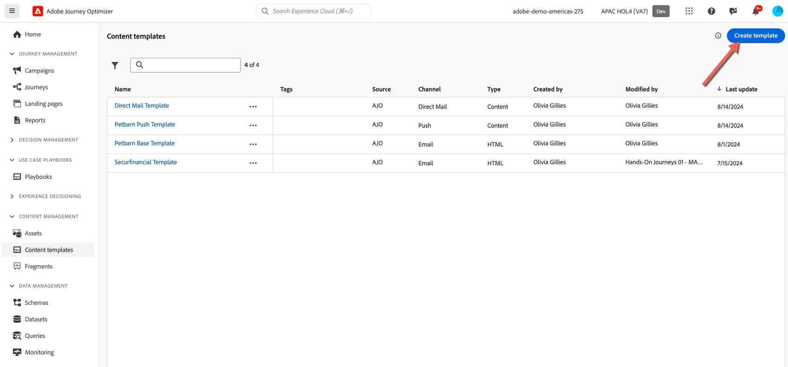Collapse the Use Case Playbooks section
The width and height of the screenshot is (788, 367).
point(12,160)
